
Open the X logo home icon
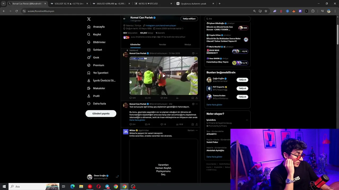coord(89,19)
